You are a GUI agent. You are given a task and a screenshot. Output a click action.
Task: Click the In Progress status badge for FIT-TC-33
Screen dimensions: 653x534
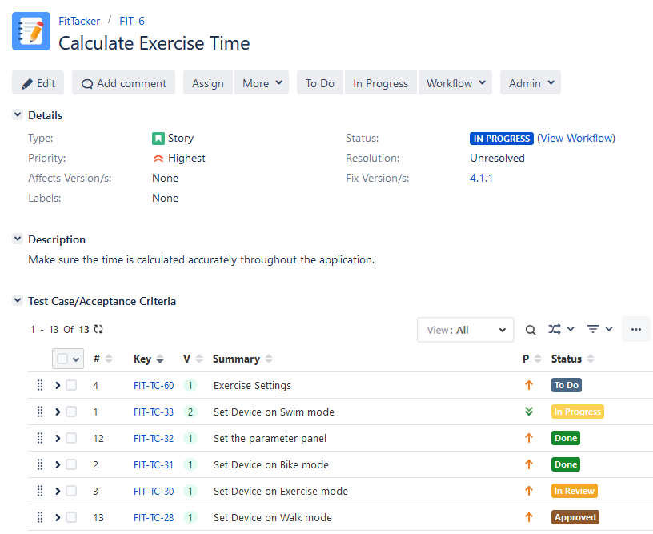pos(577,412)
